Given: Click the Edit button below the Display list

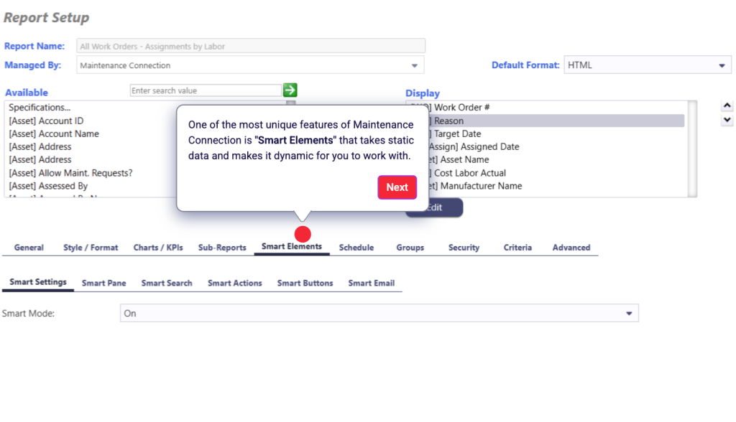Looking at the screenshot, I should [x=434, y=207].
